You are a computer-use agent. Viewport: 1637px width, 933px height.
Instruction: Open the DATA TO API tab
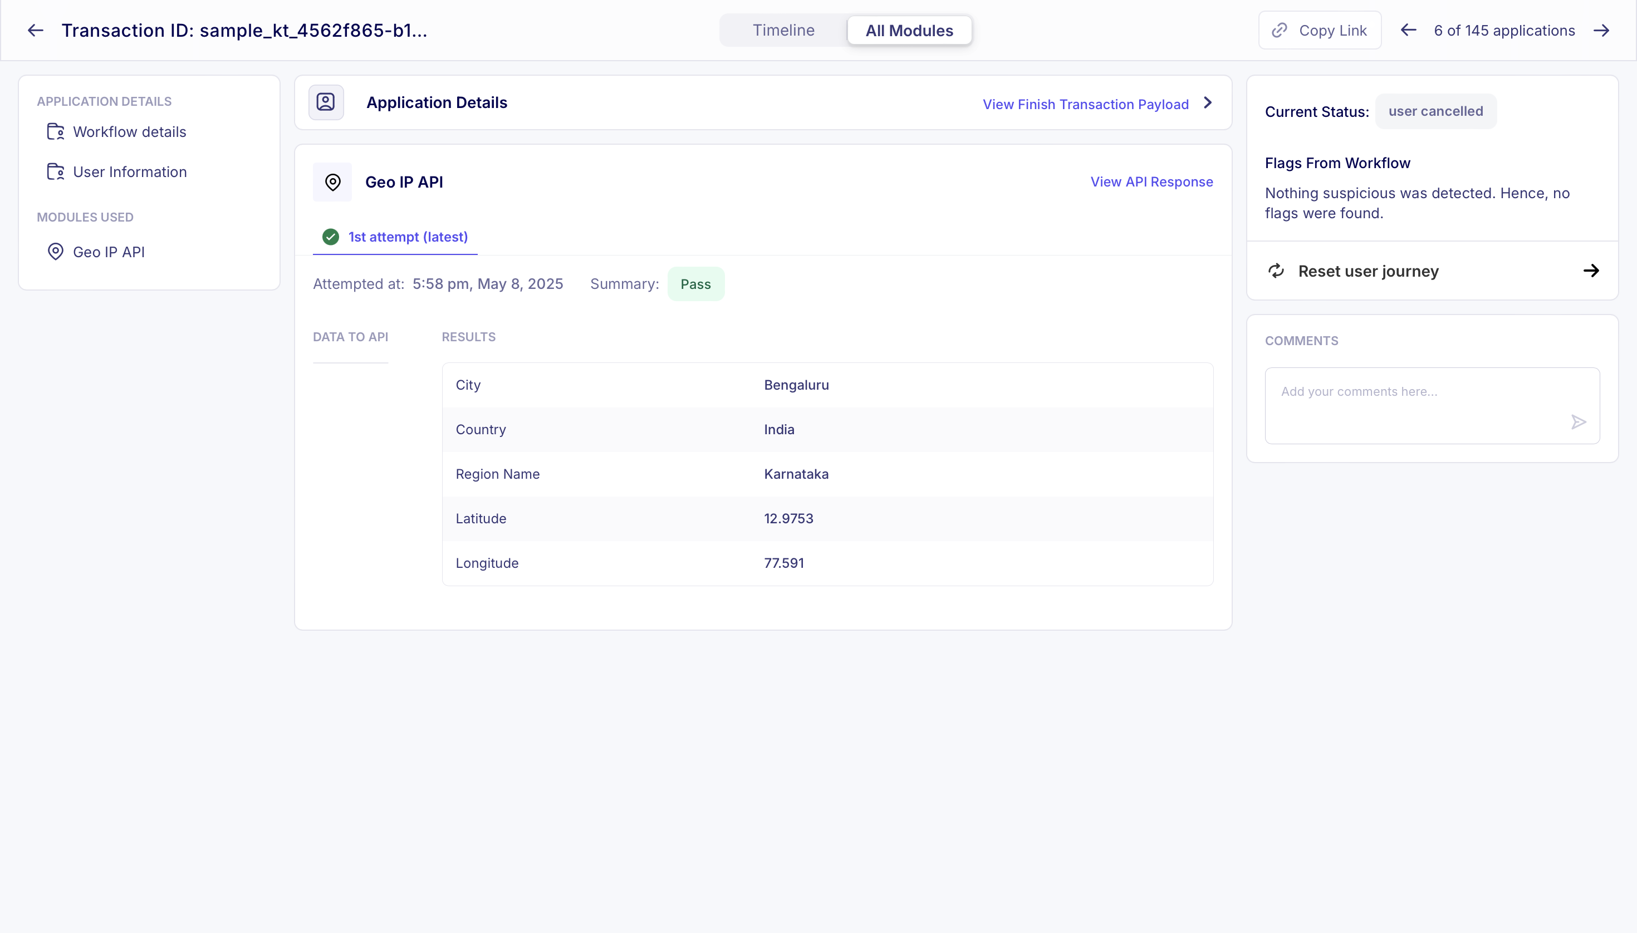(x=351, y=336)
